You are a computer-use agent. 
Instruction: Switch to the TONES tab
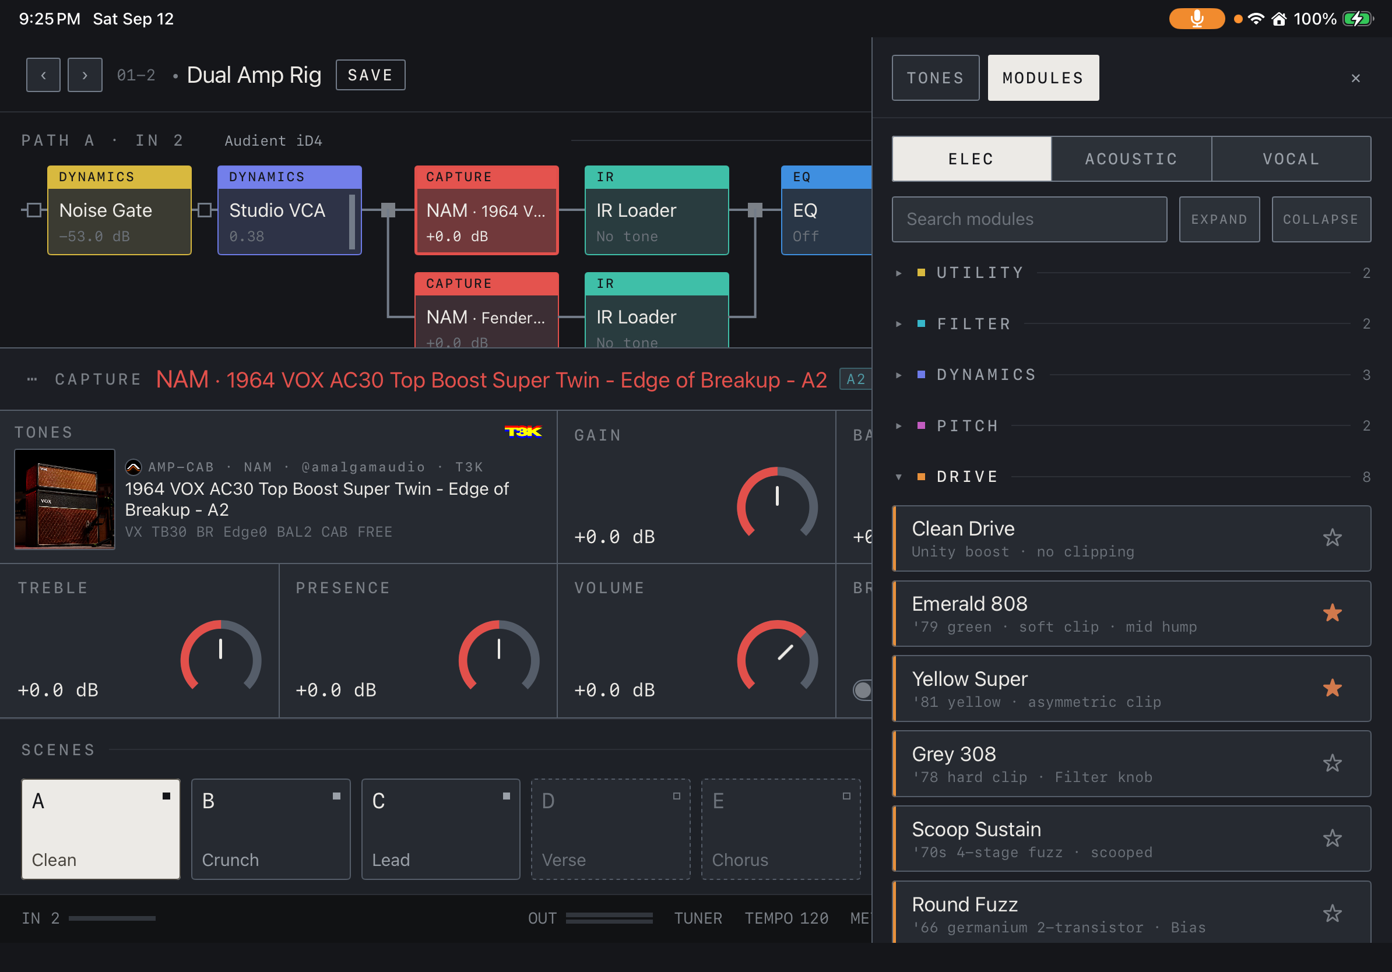(936, 78)
